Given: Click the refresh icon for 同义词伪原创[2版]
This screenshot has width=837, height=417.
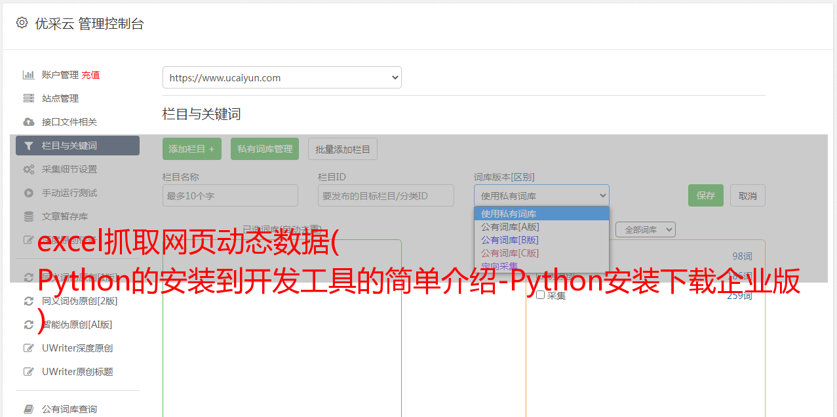Looking at the screenshot, I should click(x=28, y=301).
